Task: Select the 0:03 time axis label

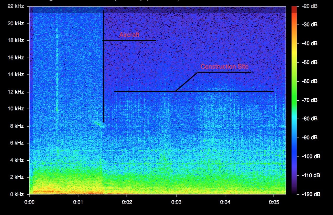Action: tap(176, 202)
